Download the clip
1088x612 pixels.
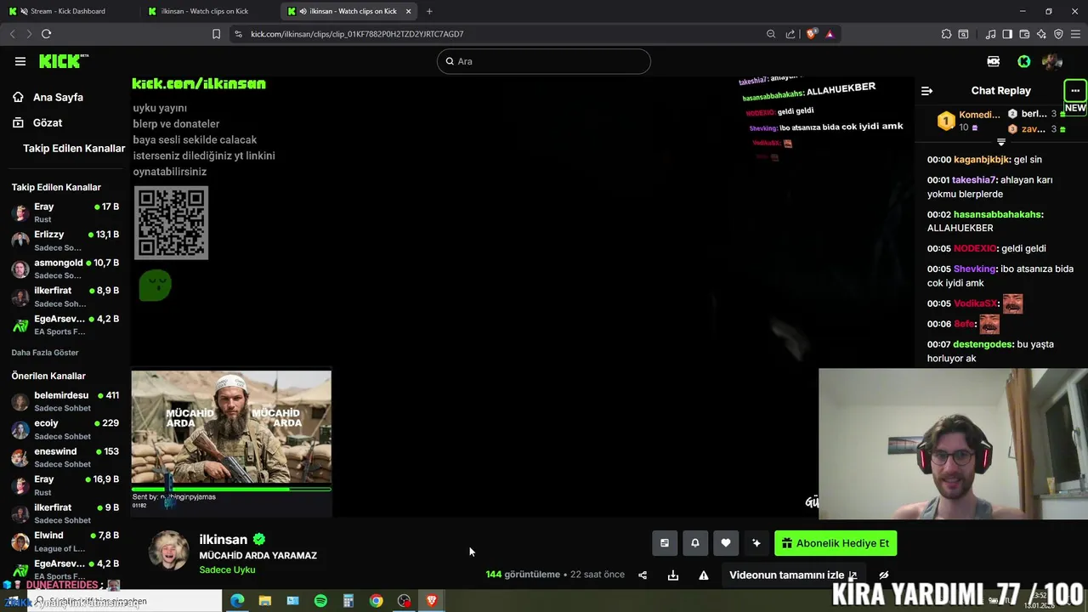coord(673,575)
